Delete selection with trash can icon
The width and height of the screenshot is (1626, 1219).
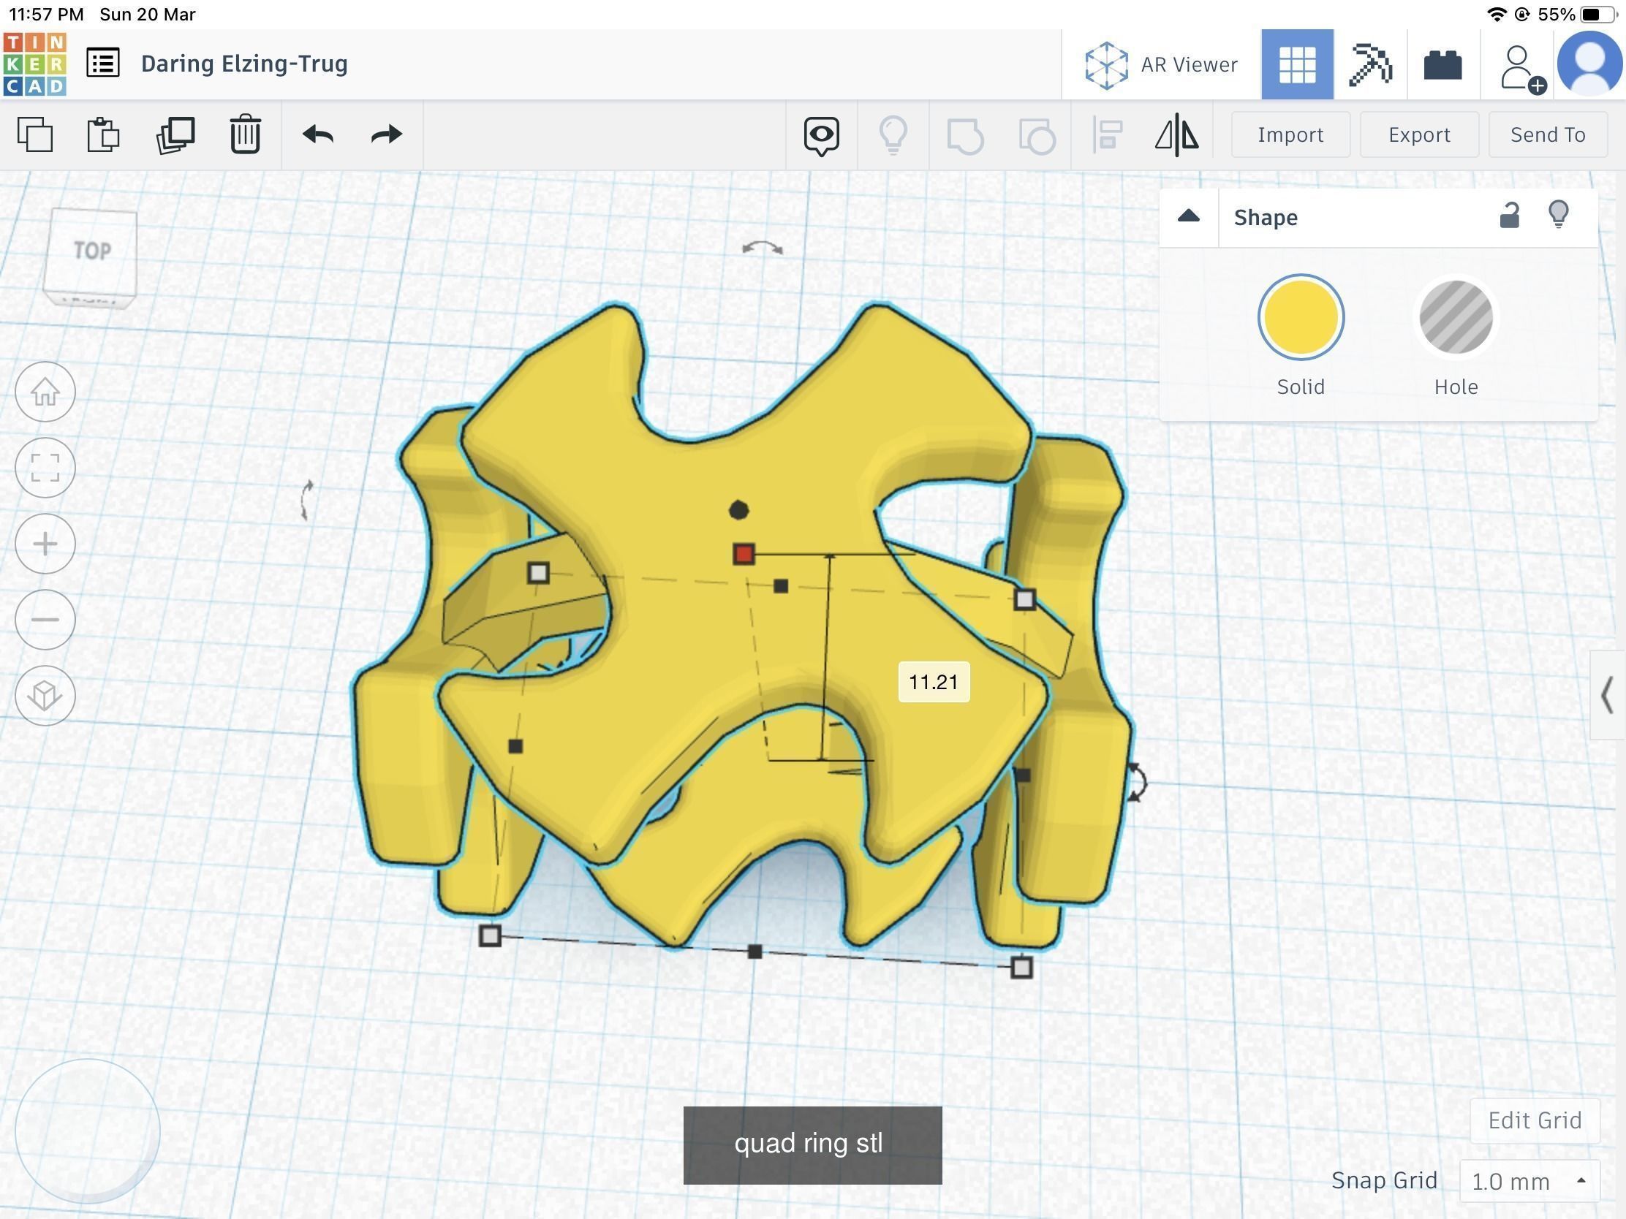245,135
